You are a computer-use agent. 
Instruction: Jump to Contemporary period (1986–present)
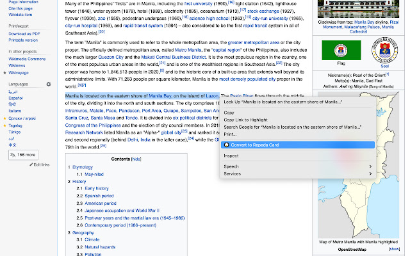(x=120, y=225)
